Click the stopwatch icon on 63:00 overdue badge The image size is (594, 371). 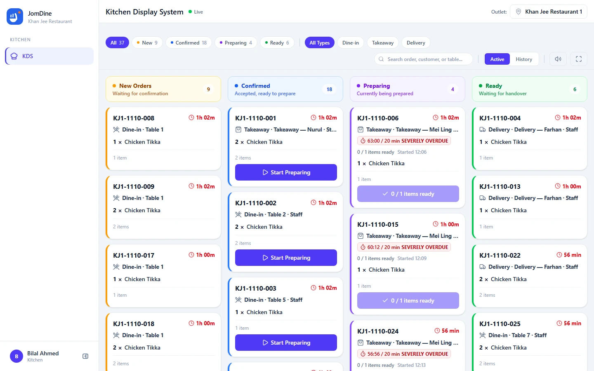(x=363, y=141)
